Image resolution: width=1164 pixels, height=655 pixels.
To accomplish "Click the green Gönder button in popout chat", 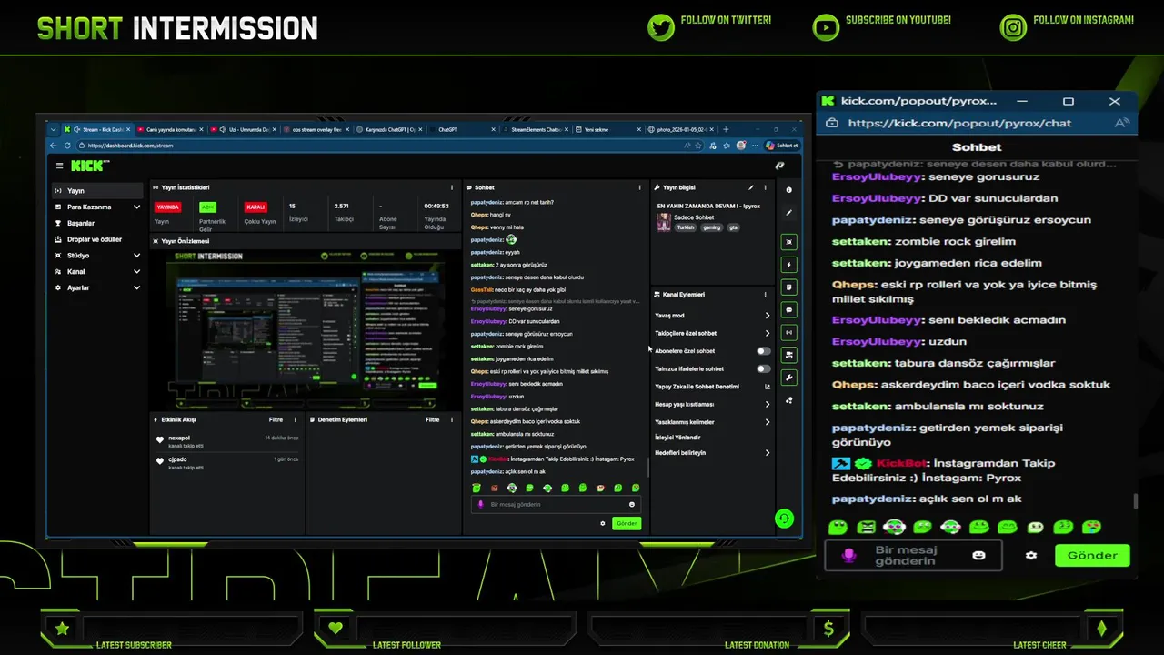I will 1092,555.
